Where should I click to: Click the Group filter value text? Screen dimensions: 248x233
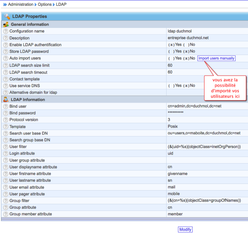coord(204,201)
